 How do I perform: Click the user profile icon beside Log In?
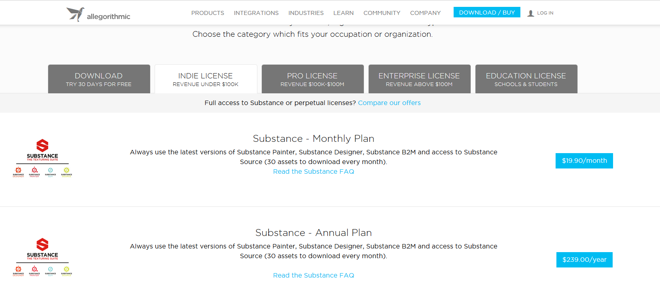click(531, 13)
